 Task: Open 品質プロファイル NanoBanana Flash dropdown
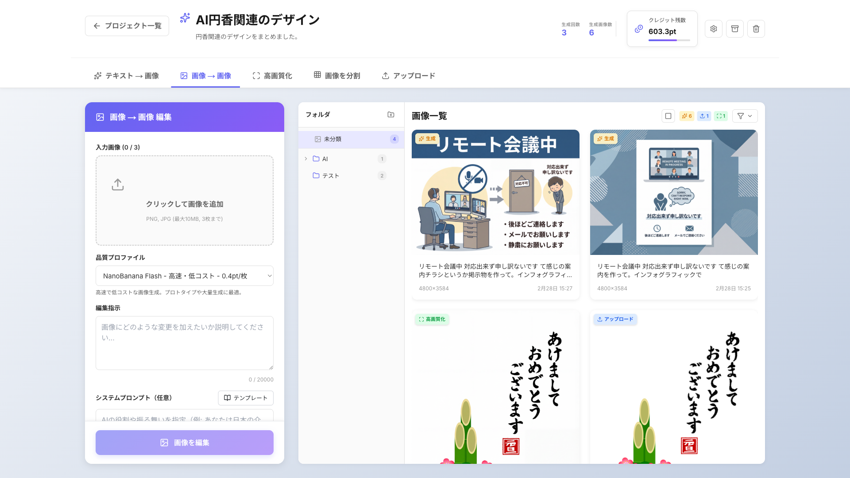tap(185, 276)
